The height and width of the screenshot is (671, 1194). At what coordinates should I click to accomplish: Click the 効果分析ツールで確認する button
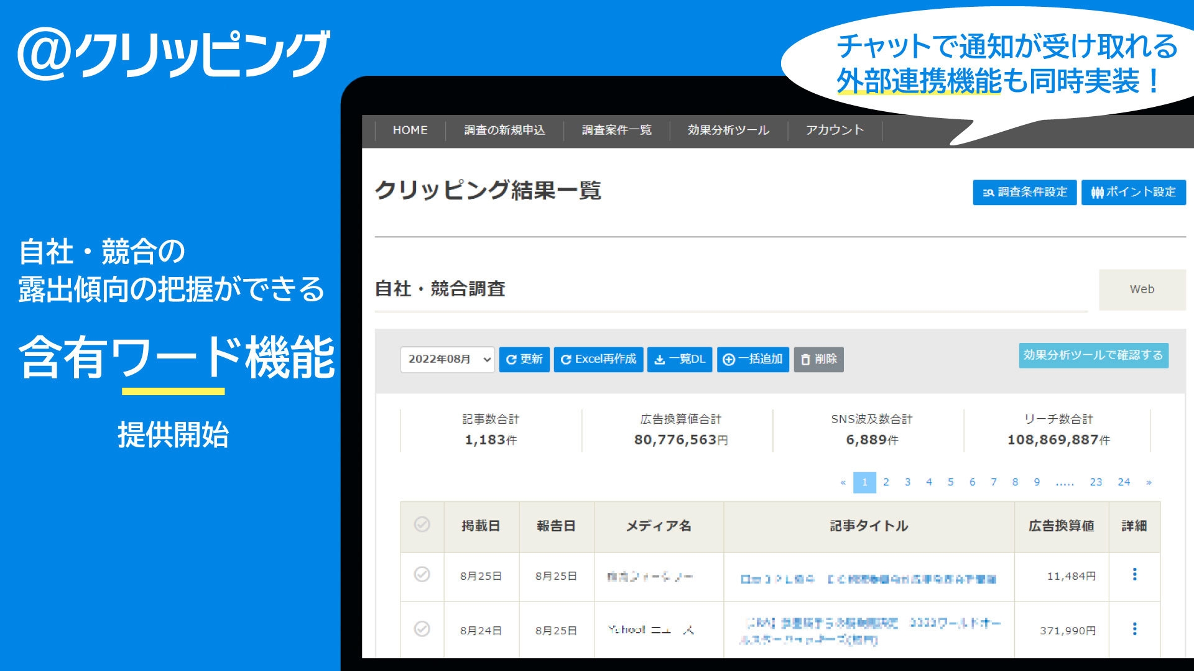pos(1093,357)
